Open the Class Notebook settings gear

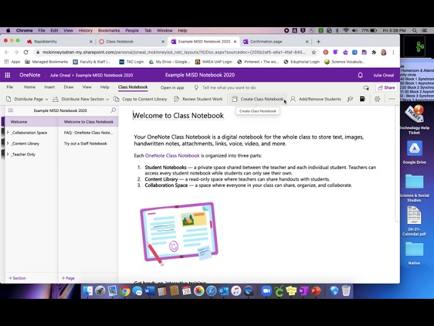(x=377, y=99)
